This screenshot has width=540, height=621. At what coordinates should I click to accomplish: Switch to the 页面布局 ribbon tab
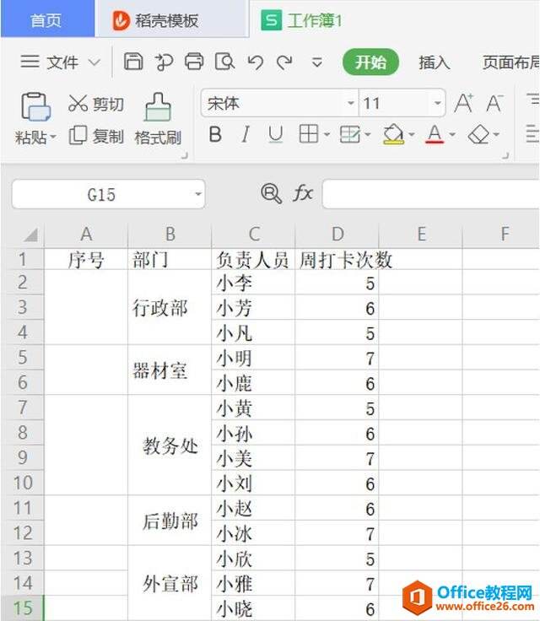point(511,62)
